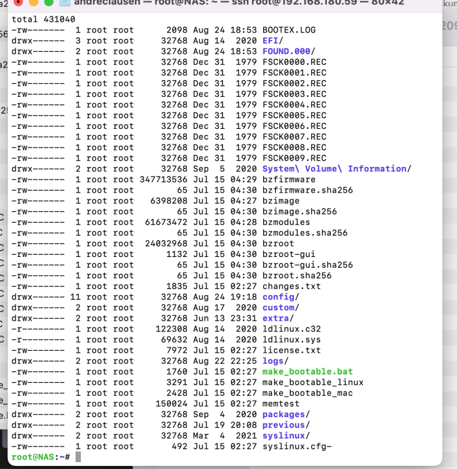Click the bzfirmware file name
The height and width of the screenshot is (469, 457).
pos(289,179)
